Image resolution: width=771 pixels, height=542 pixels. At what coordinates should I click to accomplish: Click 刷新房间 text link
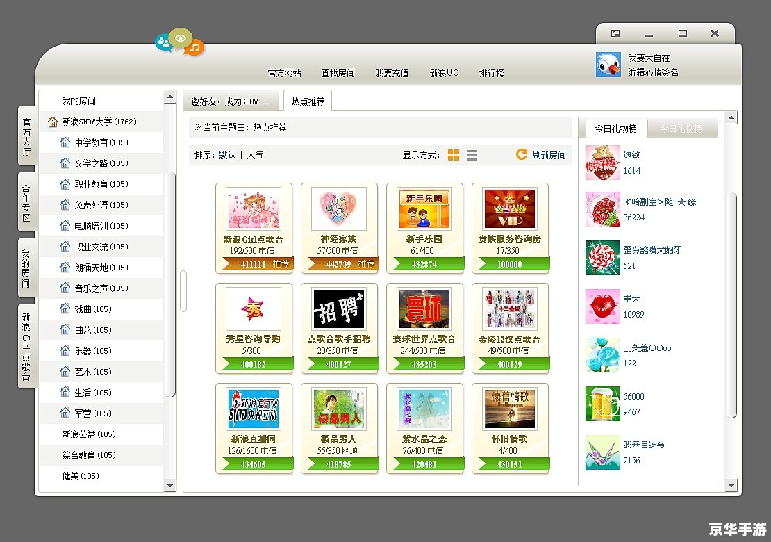tap(549, 155)
